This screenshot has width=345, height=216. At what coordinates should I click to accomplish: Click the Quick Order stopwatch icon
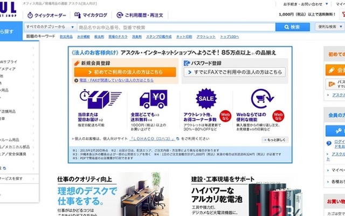point(30,15)
